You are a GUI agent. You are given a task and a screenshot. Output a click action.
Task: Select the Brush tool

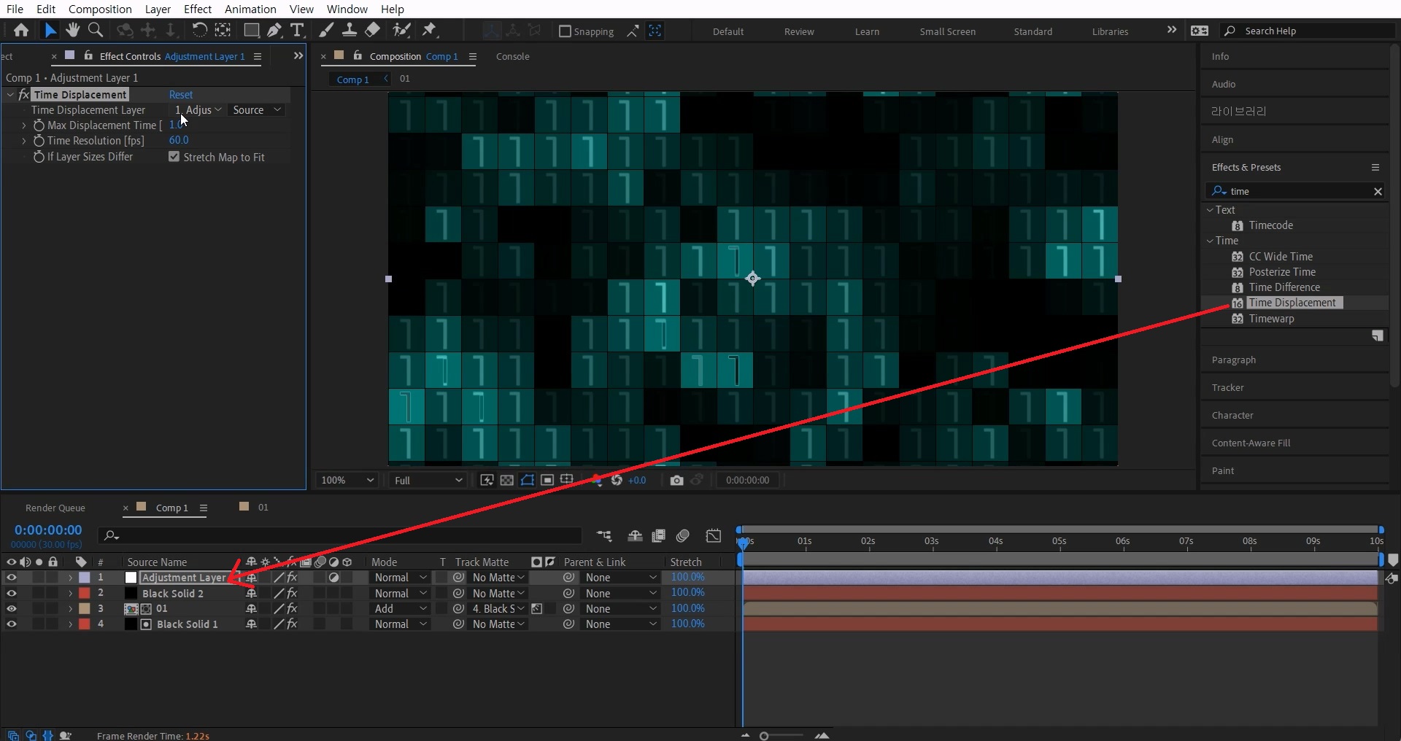[x=326, y=31]
